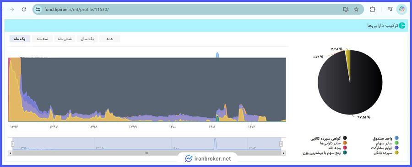Image resolution: width=412 pixels, height=167 pixels.
Task: Select the همه time range
Action: click(x=109, y=39)
